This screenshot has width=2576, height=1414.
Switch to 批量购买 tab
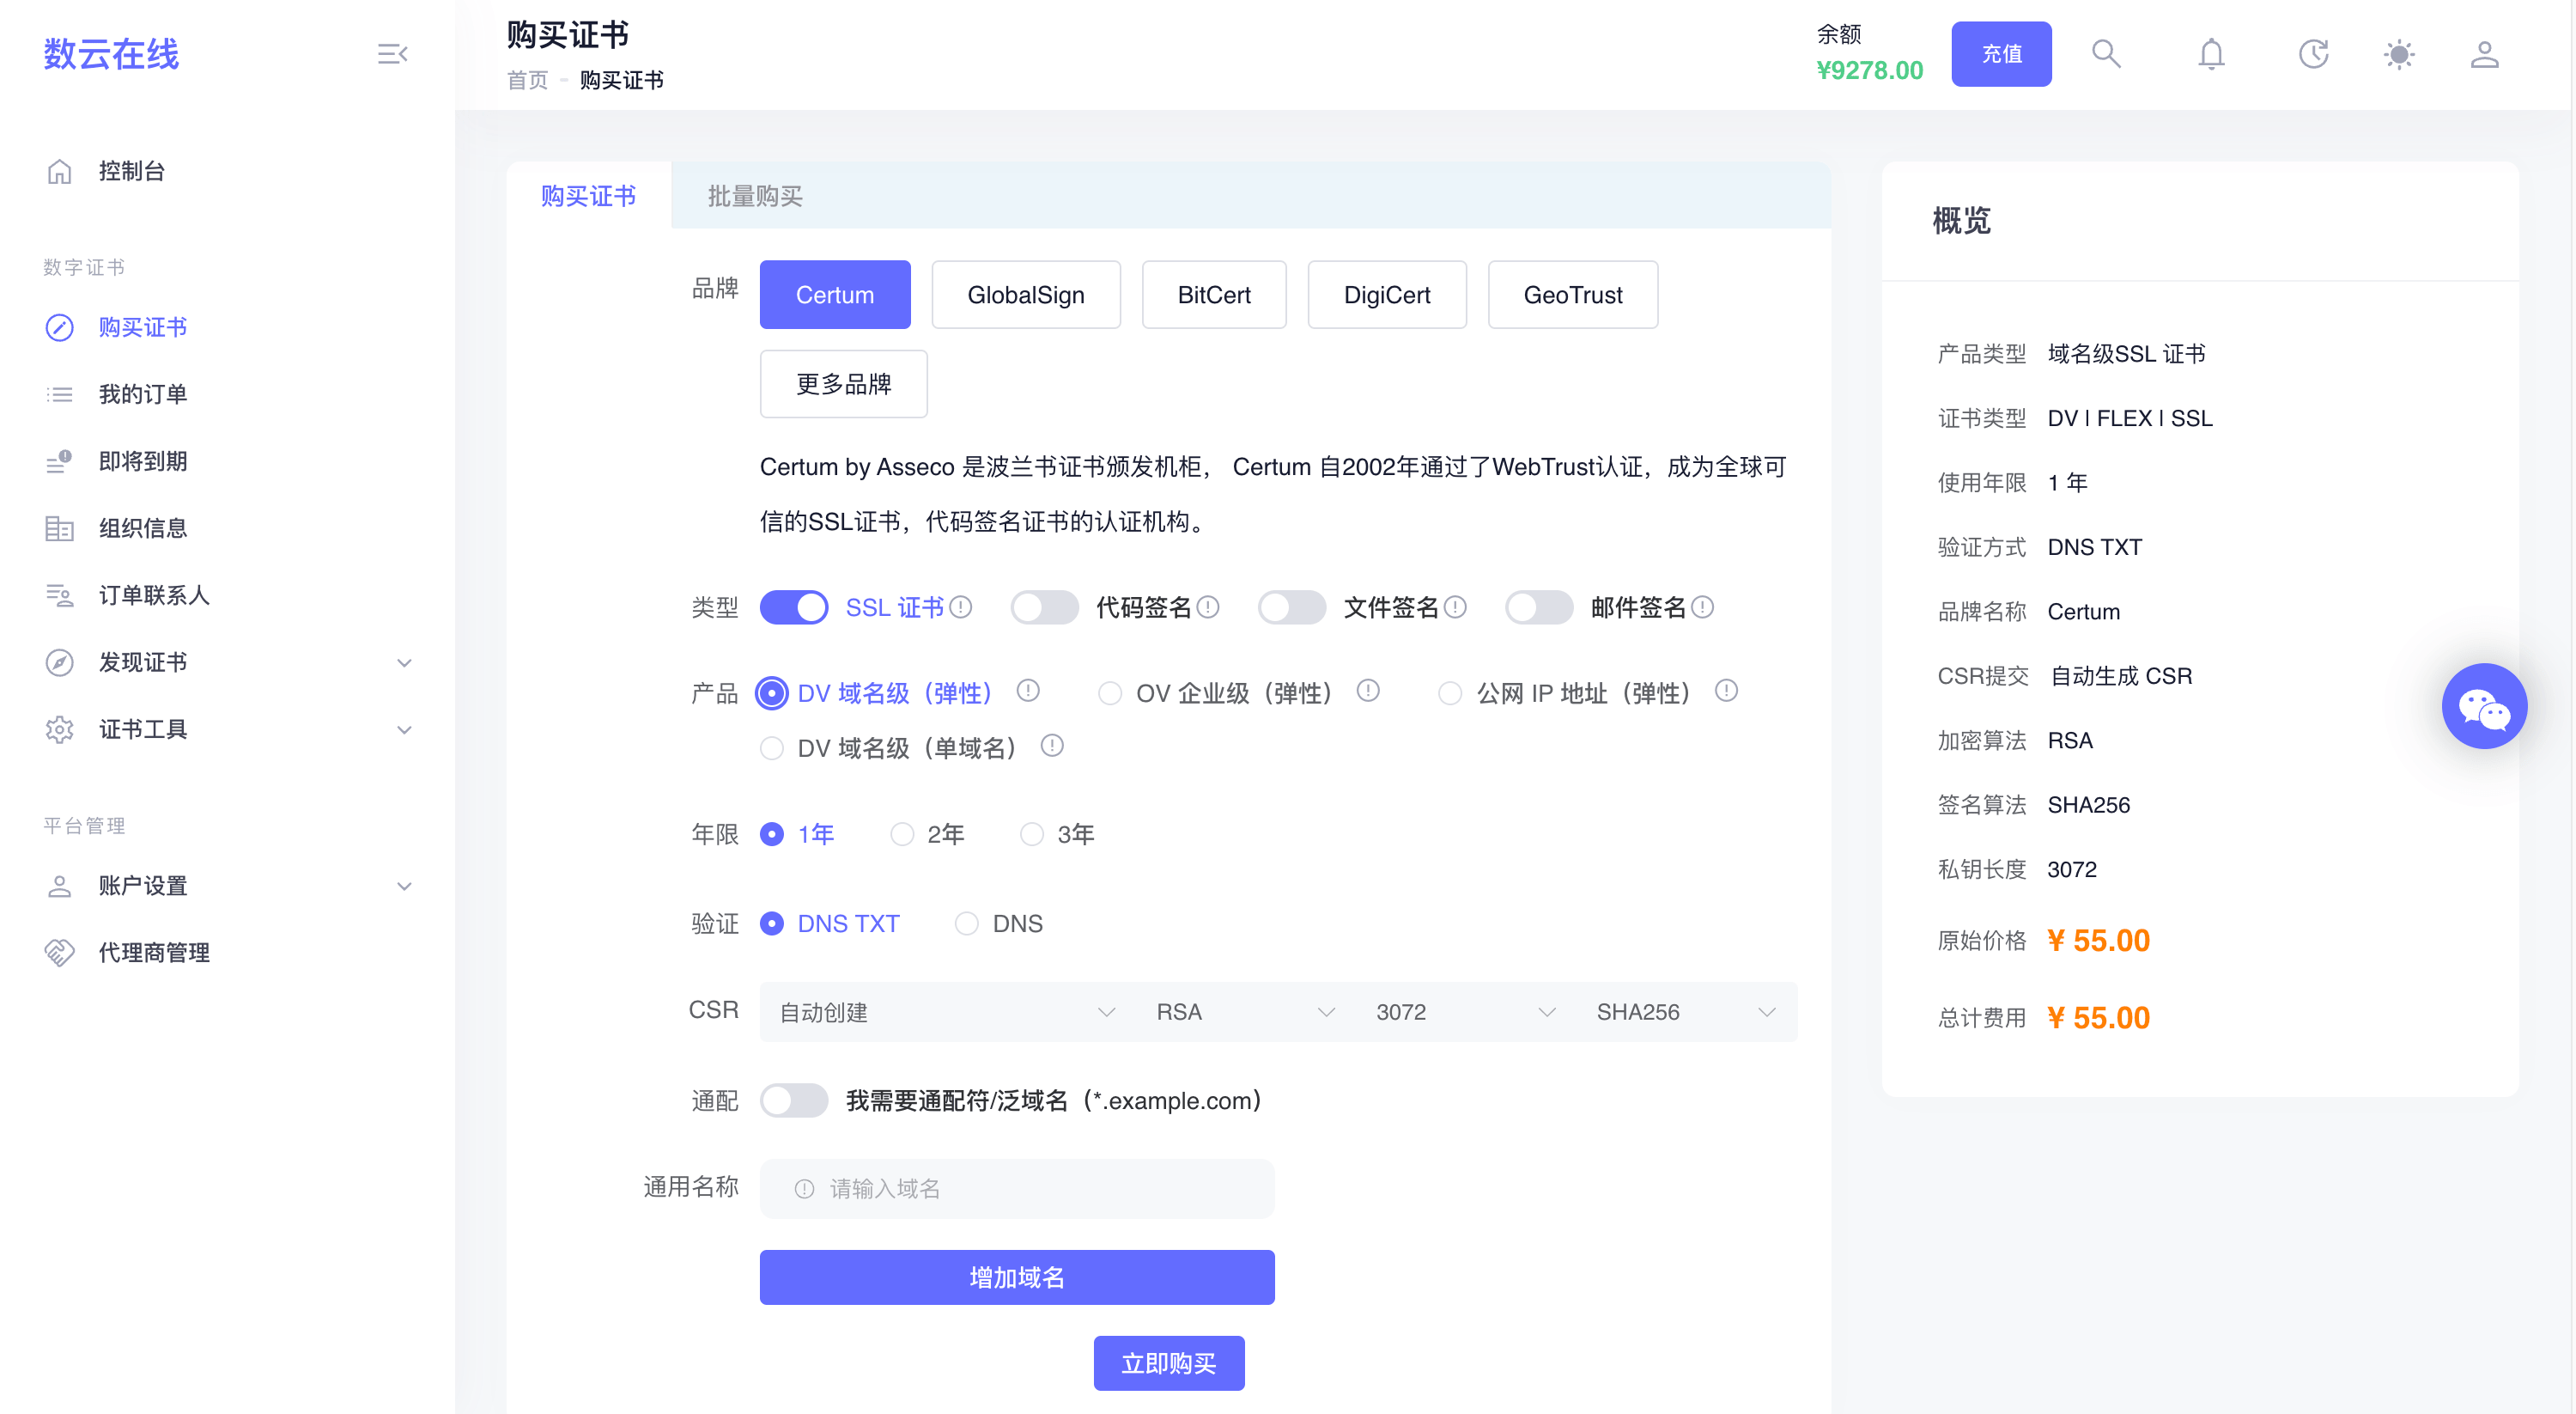click(755, 196)
